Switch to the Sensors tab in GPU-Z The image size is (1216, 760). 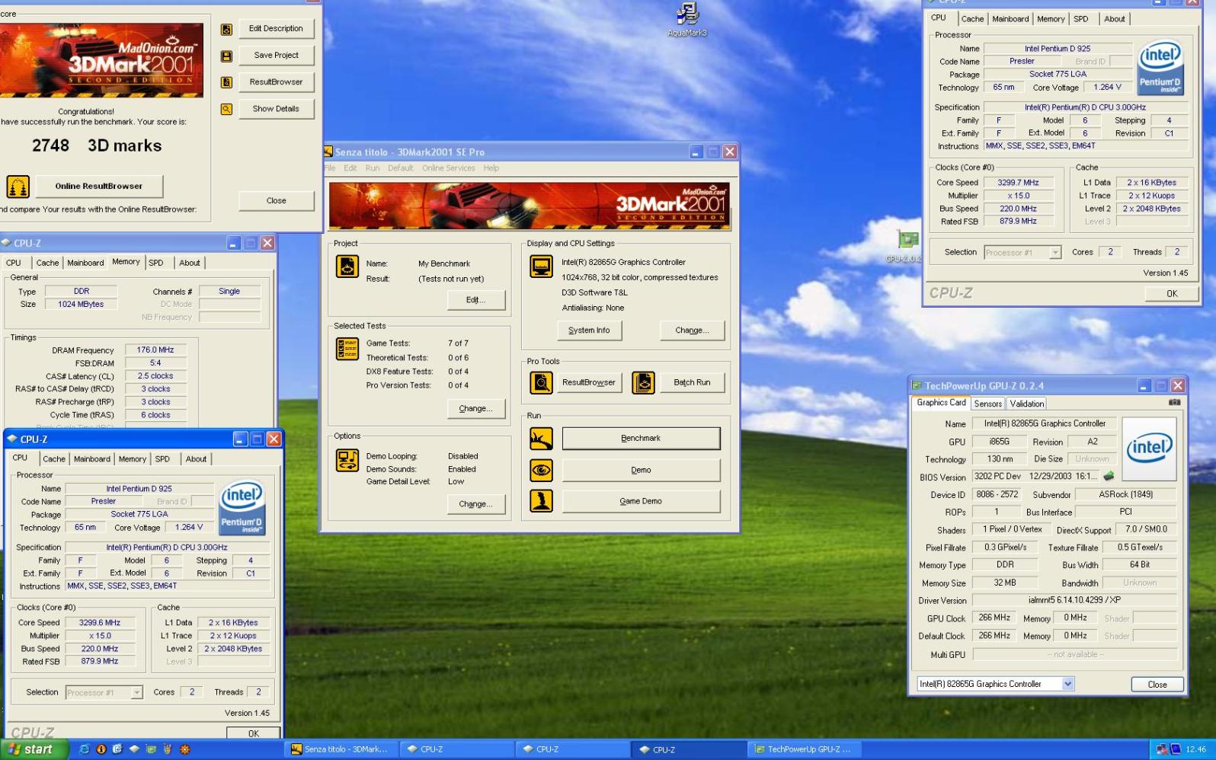click(988, 404)
